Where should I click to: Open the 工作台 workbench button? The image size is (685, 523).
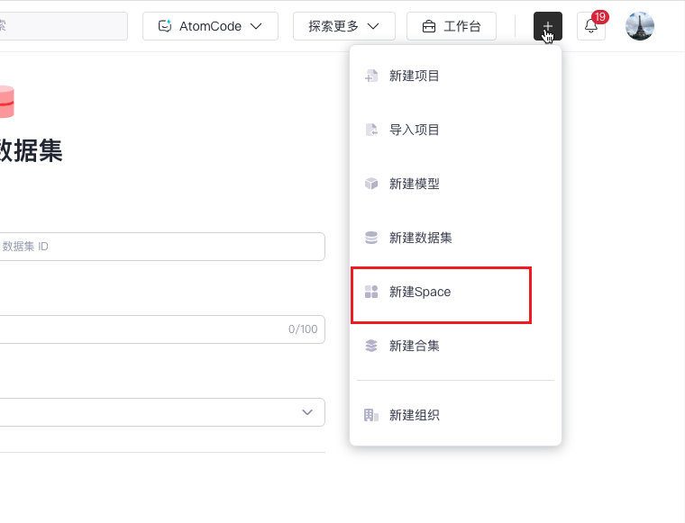[452, 26]
